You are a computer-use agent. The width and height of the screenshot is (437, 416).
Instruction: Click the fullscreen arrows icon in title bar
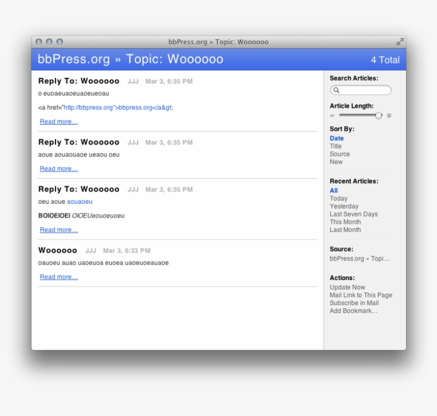point(400,42)
